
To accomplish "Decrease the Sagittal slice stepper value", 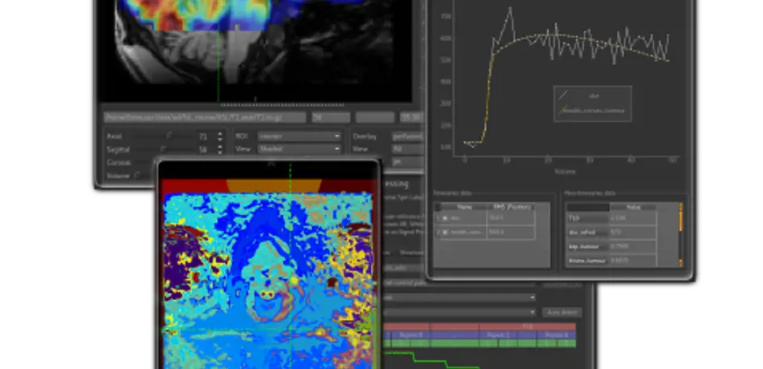I will click(x=220, y=152).
